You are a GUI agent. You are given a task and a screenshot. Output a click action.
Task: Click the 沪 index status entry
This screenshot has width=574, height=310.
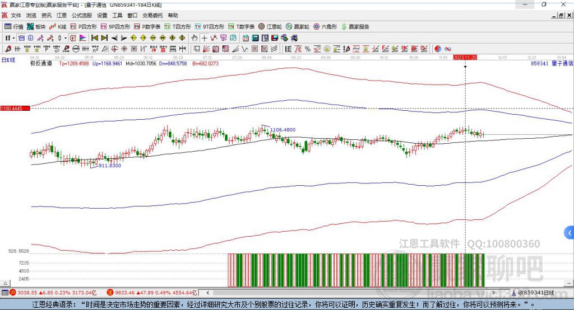53,293
